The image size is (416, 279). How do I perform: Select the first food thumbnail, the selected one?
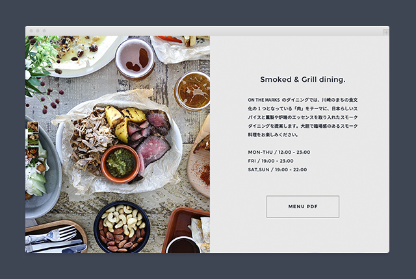pos(33,127)
